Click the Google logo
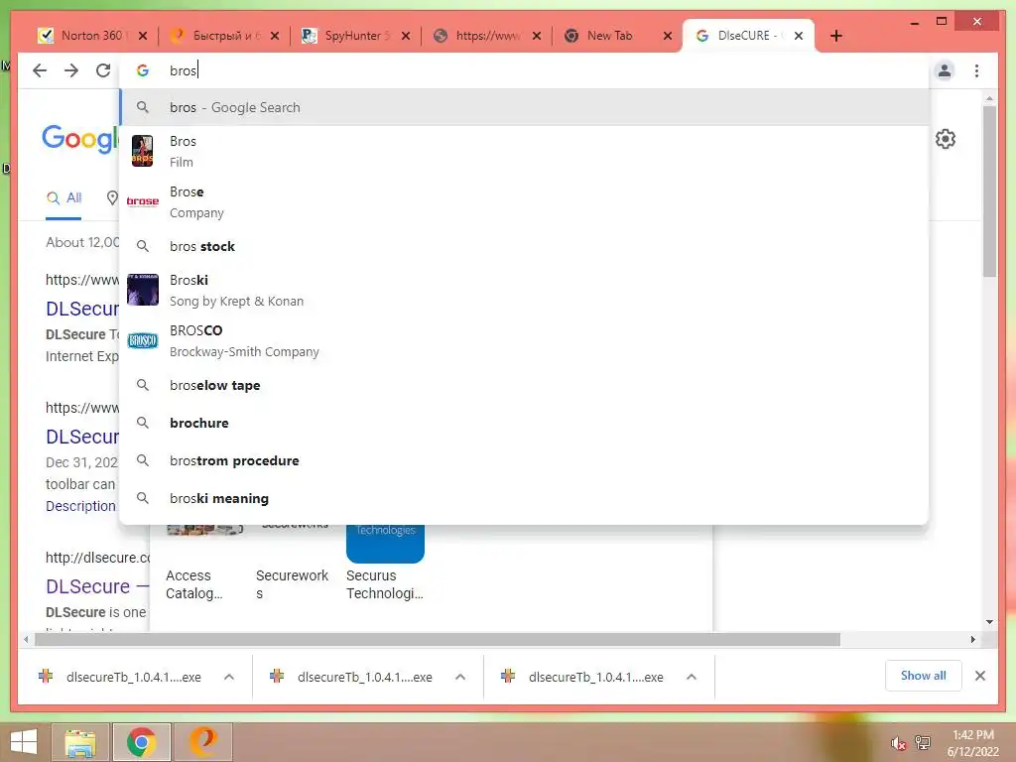The image size is (1016, 762). coord(80,138)
